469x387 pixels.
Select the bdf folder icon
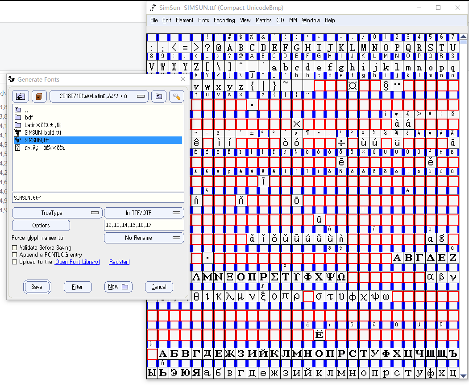18,117
